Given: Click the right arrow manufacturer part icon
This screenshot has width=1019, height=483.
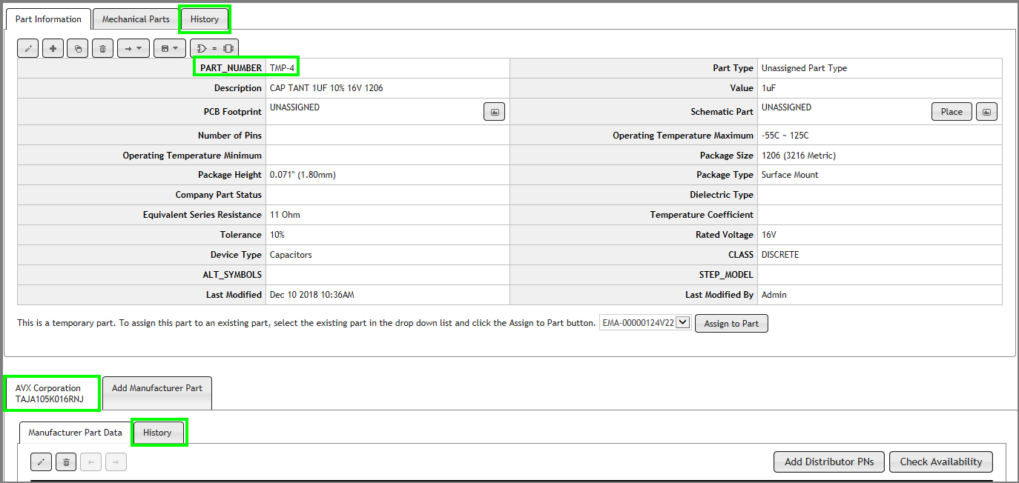Looking at the screenshot, I should [x=116, y=462].
